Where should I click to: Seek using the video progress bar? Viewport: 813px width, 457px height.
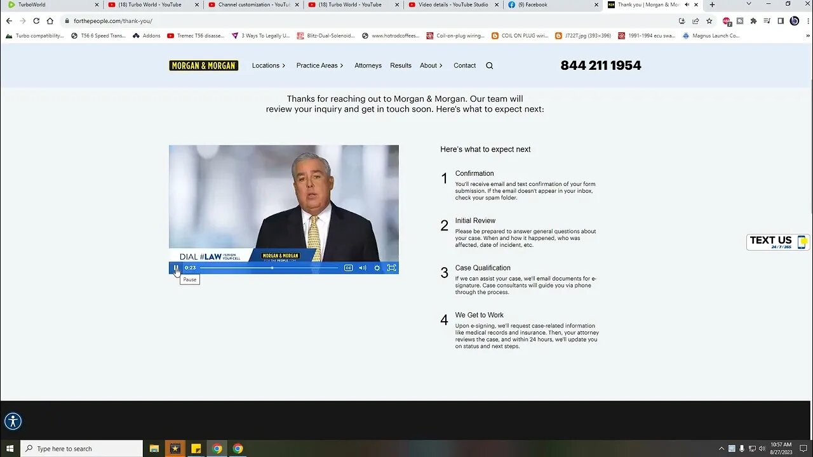[269, 268]
